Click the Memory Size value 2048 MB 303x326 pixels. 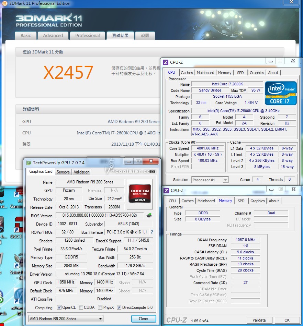pos(71,266)
